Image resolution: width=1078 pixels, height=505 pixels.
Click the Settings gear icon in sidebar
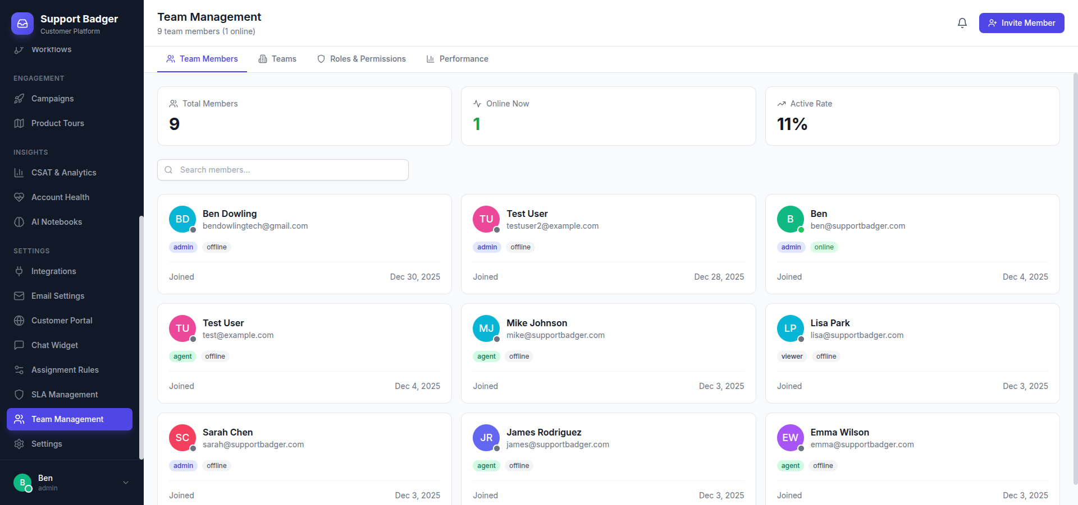pos(19,444)
